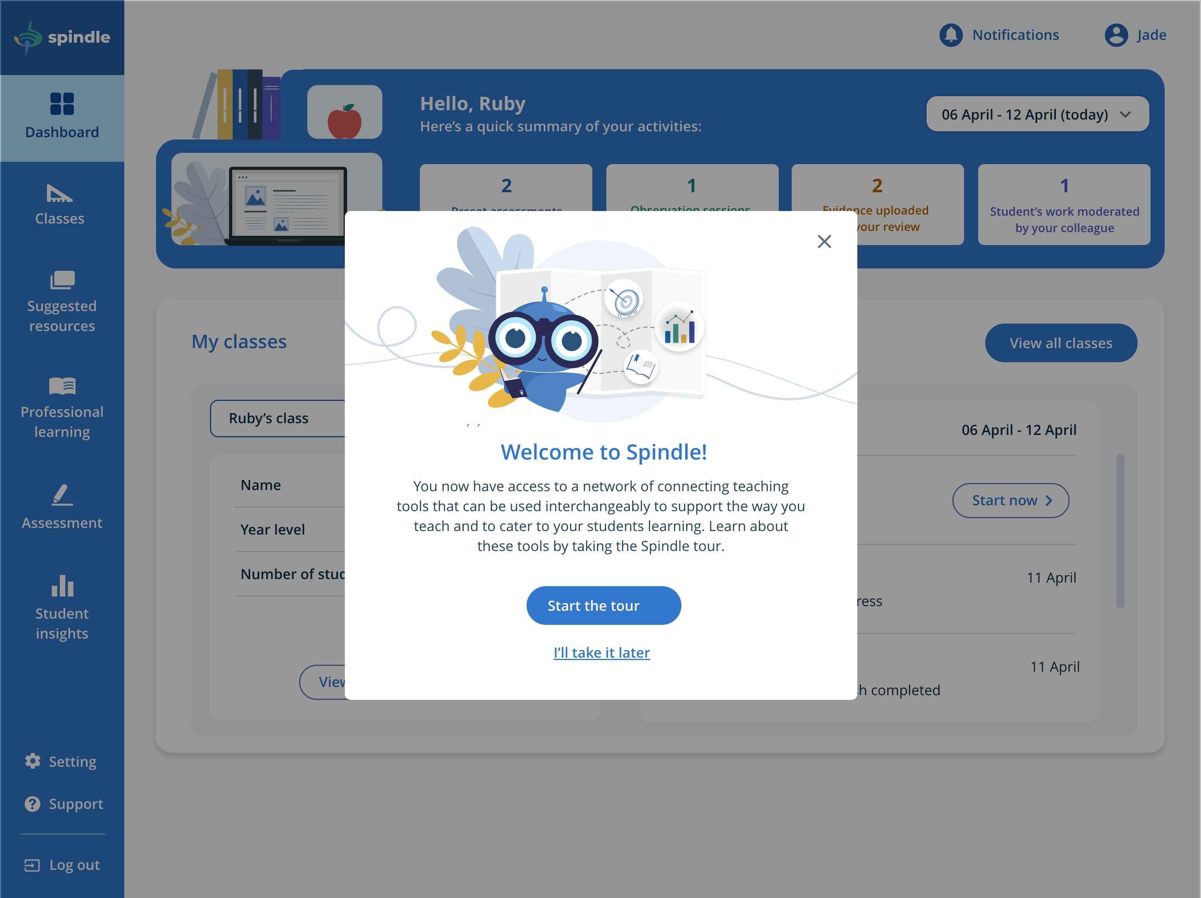1201x898 pixels.
Task: Expand the date range selector dropdown
Action: click(x=1036, y=113)
